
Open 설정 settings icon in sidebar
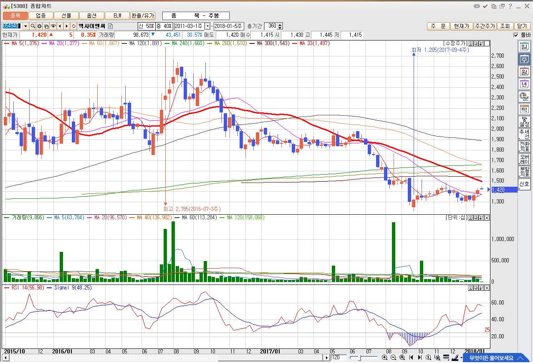coord(524,122)
